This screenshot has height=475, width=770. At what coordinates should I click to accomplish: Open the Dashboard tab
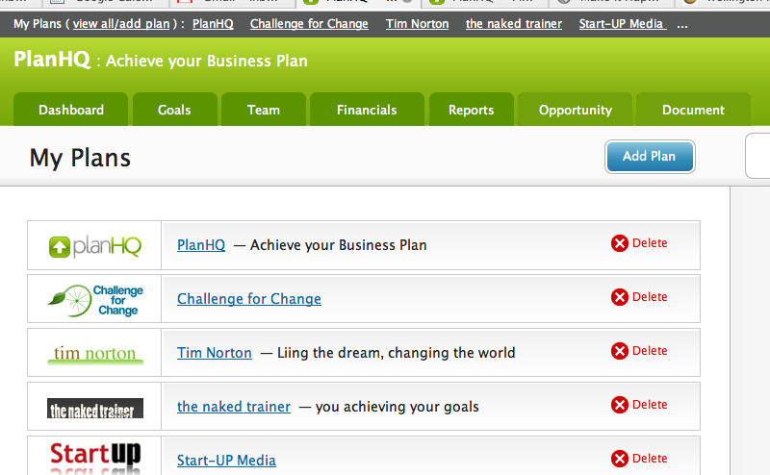[x=71, y=110]
